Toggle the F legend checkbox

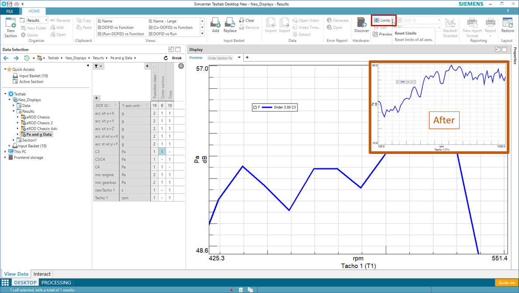[x=255, y=107]
